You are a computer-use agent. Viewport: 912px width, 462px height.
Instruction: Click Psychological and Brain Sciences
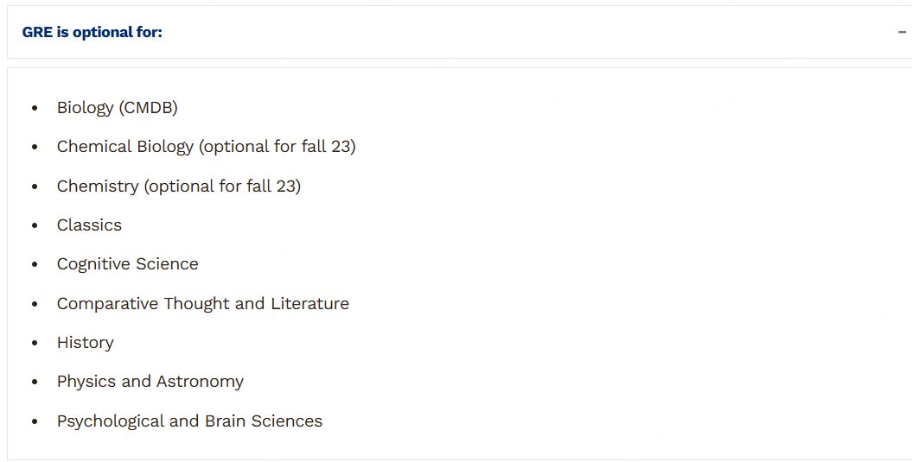(x=189, y=421)
